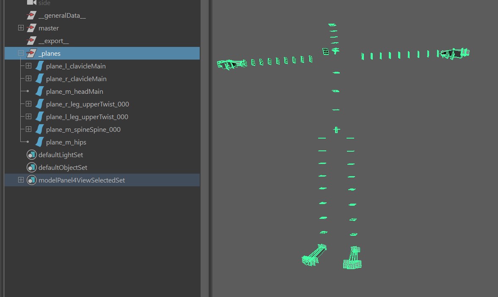Expand plane_r_clavicleMain children
The image size is (498, 297).
pos(28,79)
